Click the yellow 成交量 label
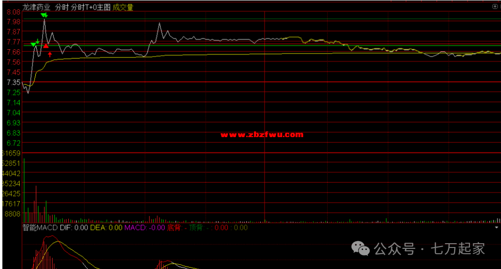Screen dimensions: 501x269 pos(123,7)
